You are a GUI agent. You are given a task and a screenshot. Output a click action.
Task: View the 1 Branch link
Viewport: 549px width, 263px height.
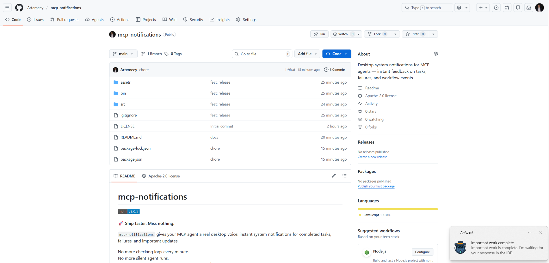point(151,54)
